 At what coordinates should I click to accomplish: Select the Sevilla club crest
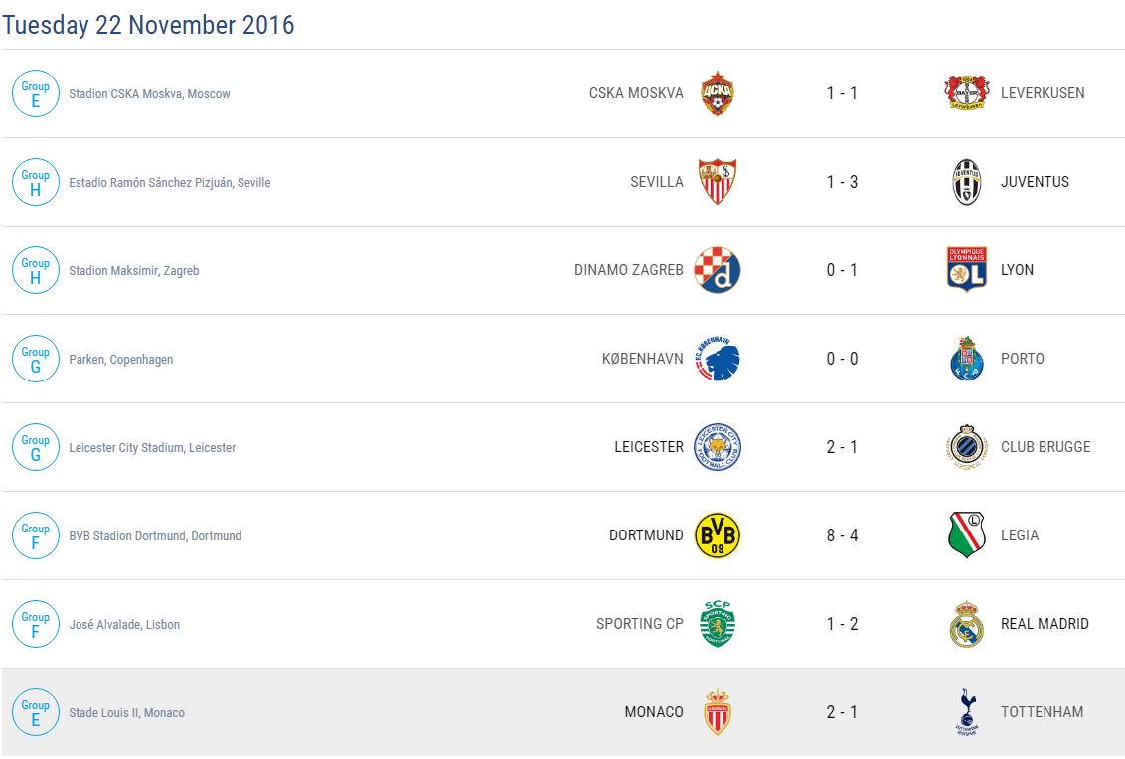click(x=717, y=182)
